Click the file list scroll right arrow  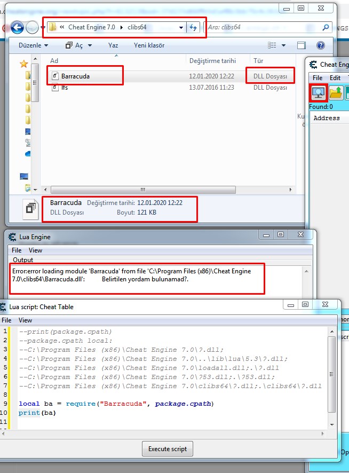290,190
